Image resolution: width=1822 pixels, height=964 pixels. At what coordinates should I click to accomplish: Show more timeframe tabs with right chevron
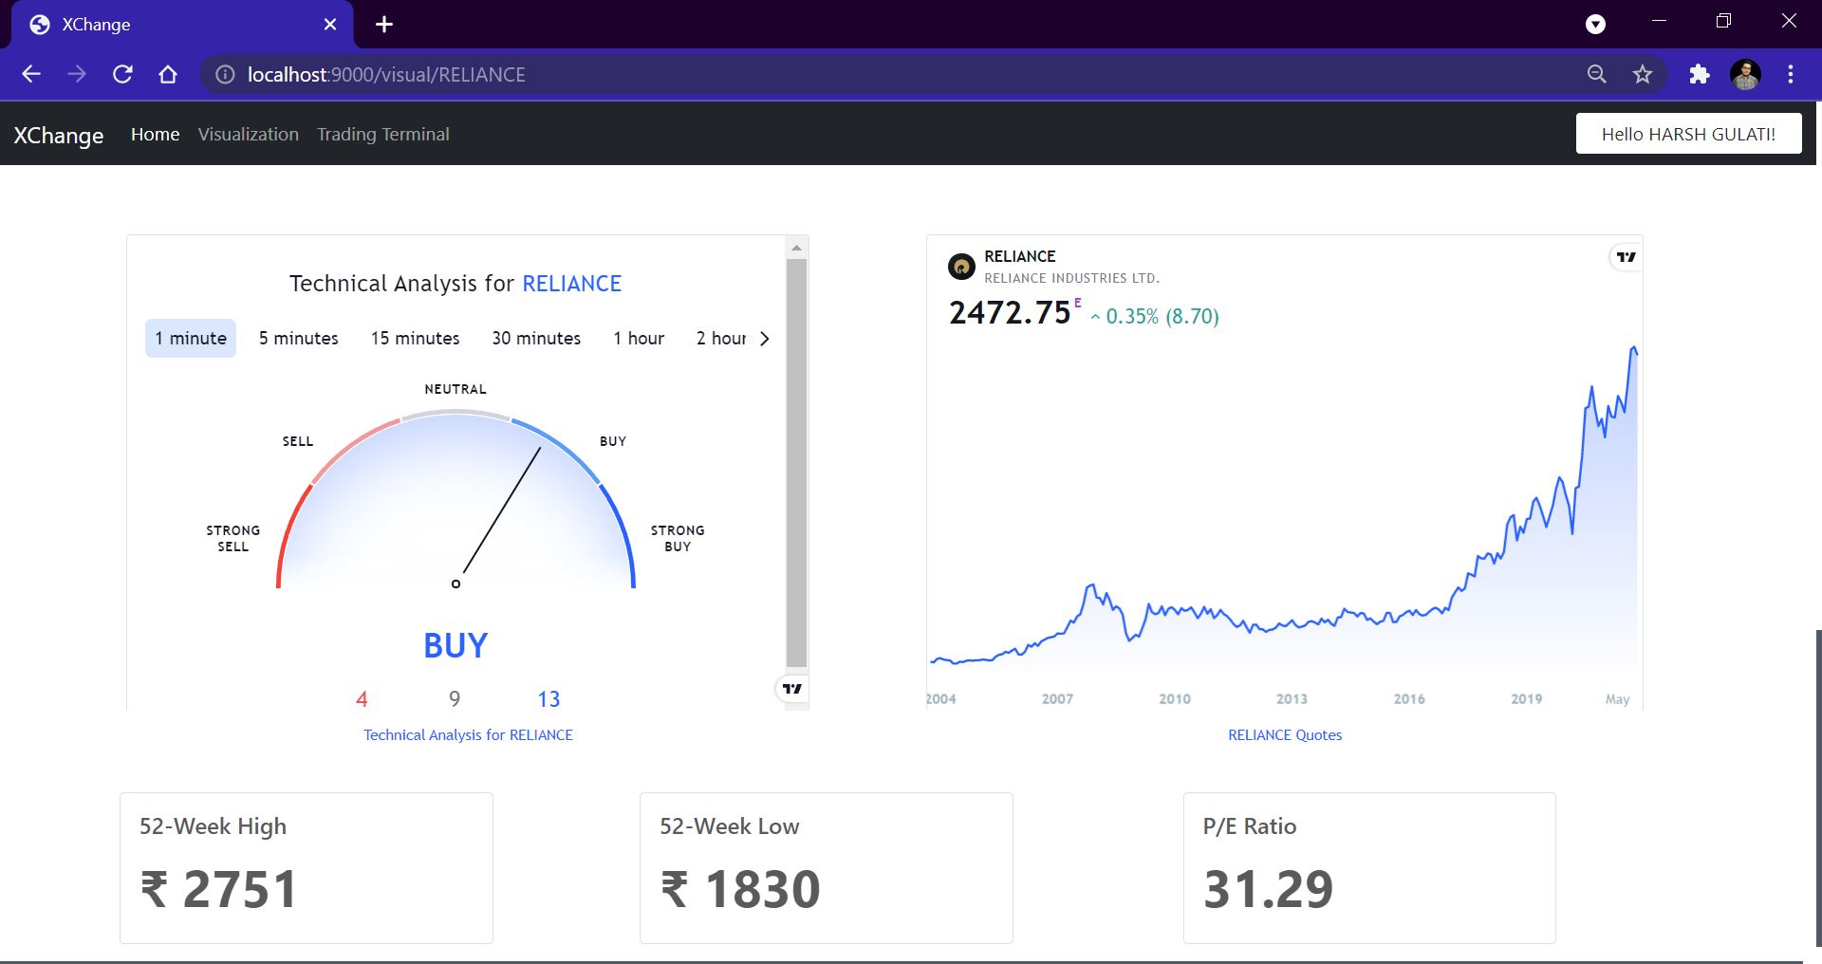click(x=765, y=339)
